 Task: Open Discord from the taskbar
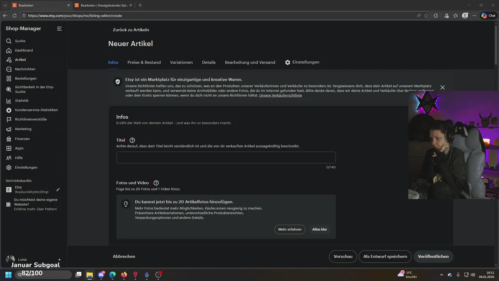(101, 275)
